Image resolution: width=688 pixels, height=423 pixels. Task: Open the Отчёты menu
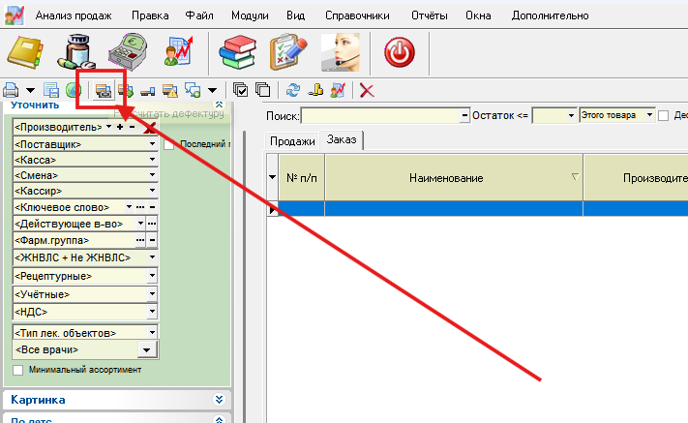click(x=429, y=15)
